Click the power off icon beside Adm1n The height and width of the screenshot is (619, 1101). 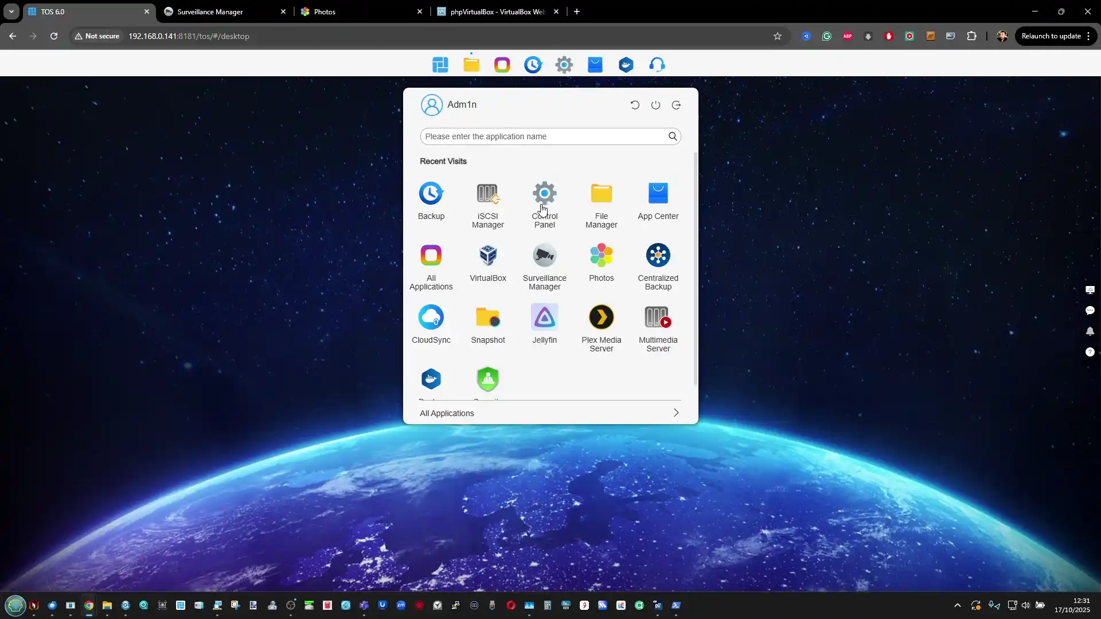point(655,105)
